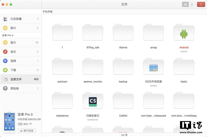
Task: Switch to grid view mode
Action: tap(185, 5)
